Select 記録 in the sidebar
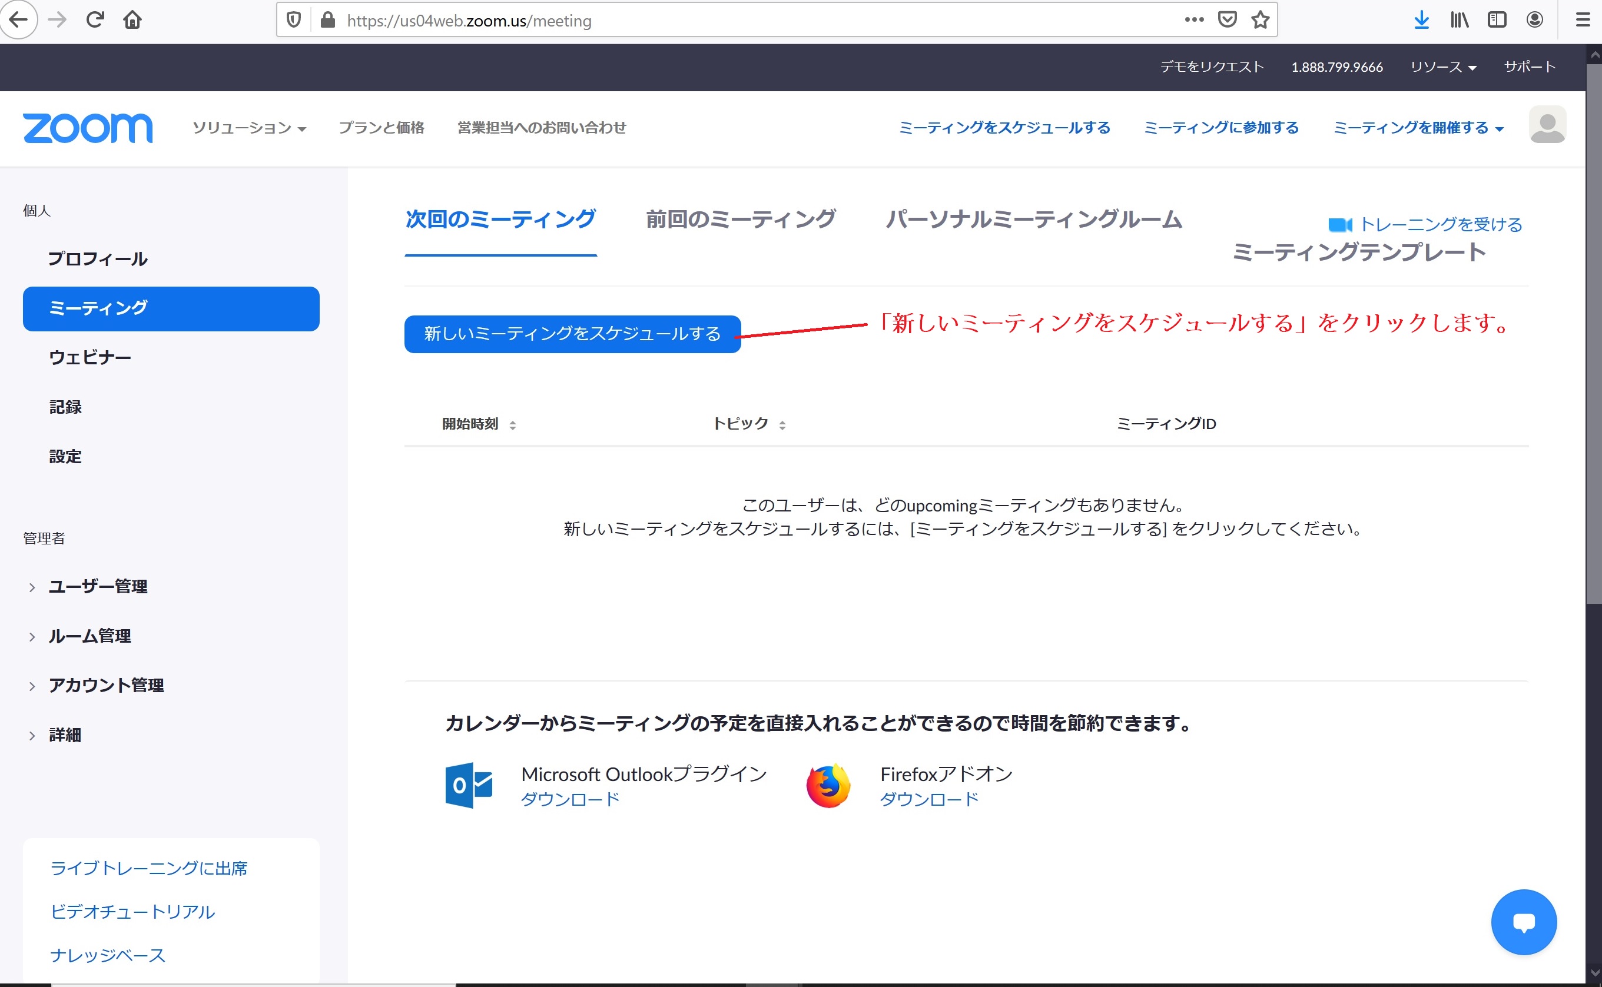The width and height of the screenshot is (1602, 987). (65, 407)
